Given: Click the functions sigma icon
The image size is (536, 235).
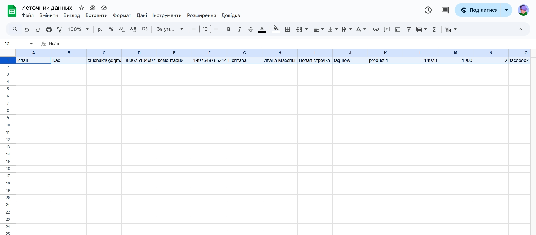Looking at the screenshot, I should point(434,29).
